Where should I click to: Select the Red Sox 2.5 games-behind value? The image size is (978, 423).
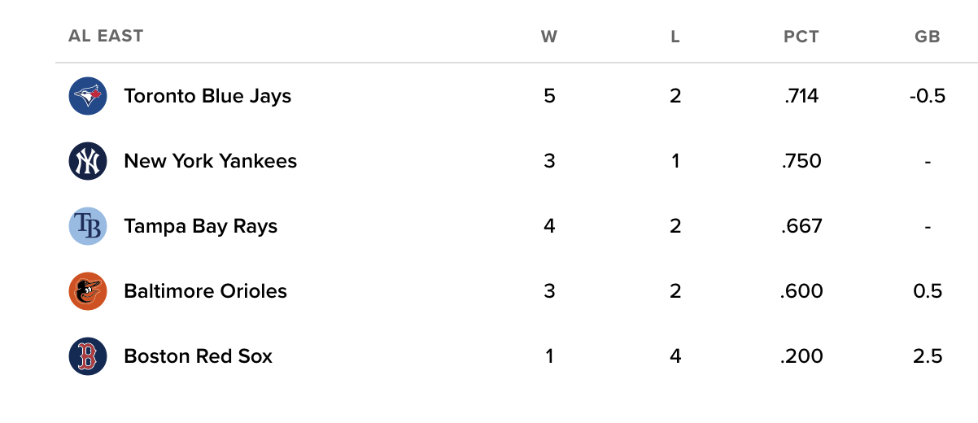point(928,356)
